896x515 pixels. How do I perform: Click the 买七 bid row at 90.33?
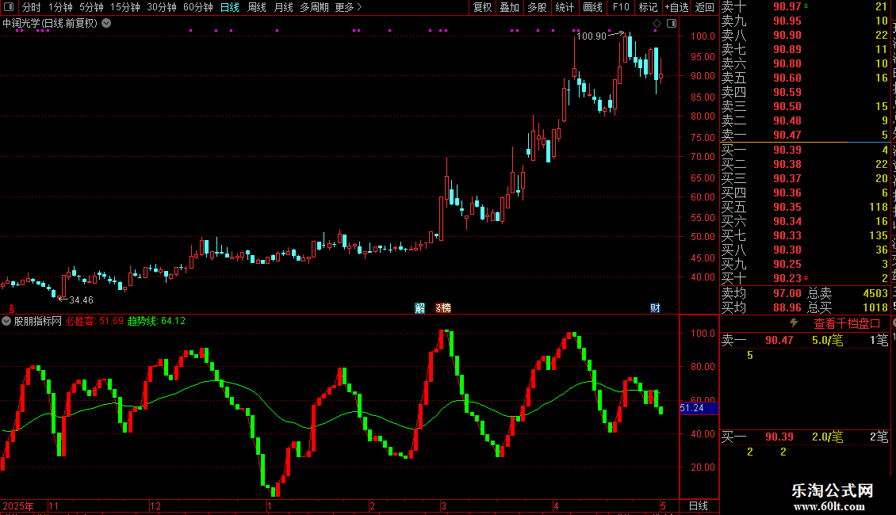tap(805, 235)
